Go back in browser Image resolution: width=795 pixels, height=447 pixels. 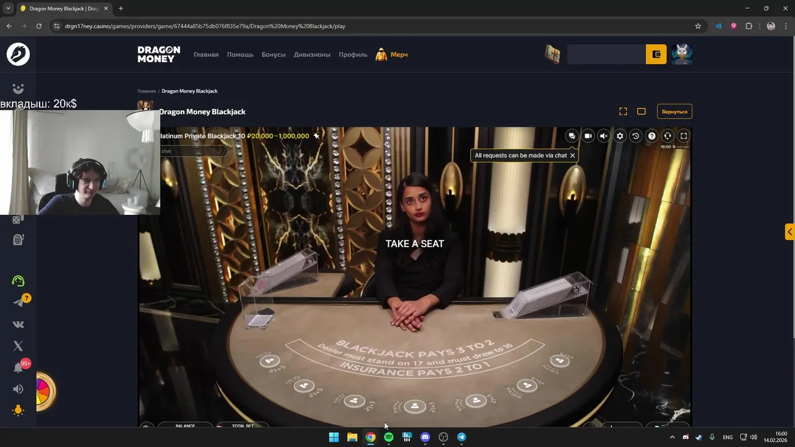click(9, 26)
